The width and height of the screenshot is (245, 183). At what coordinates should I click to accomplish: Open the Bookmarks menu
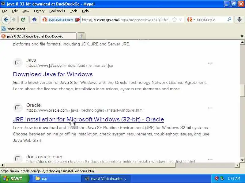tap(57, 11)
